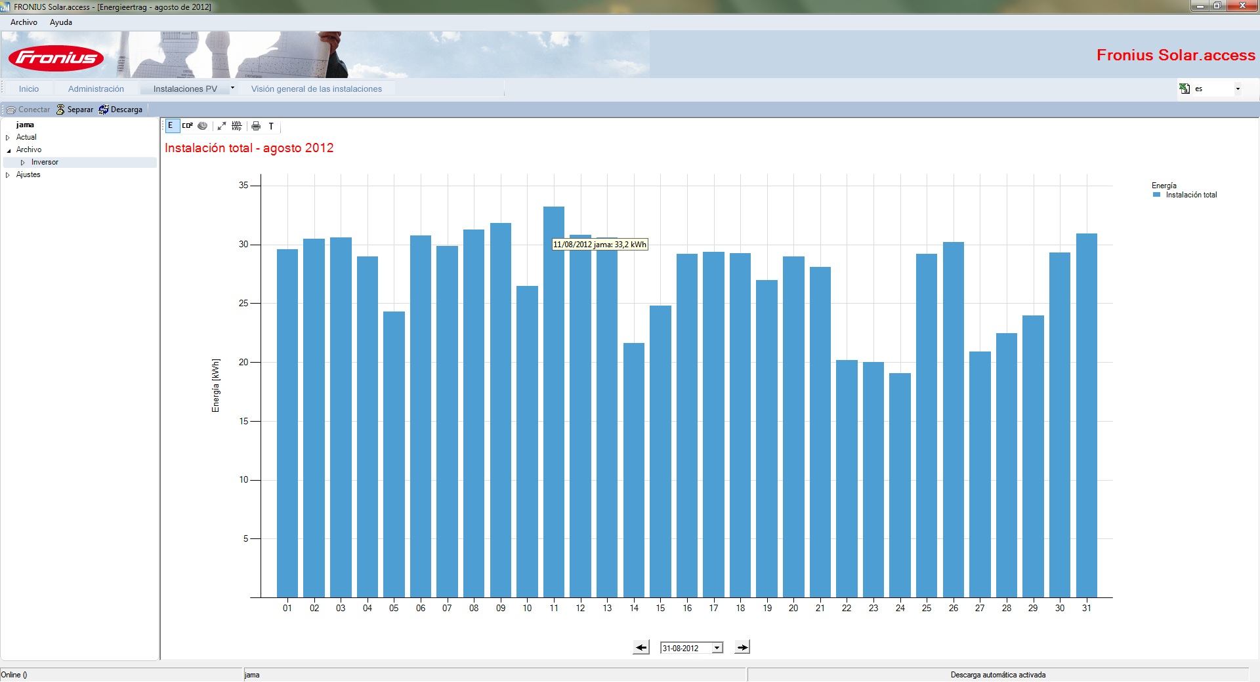This screenshot has width=1260, height=682.
Task: Select Actual in the tree
Action: pyautogui.click(x=26, y=138)
